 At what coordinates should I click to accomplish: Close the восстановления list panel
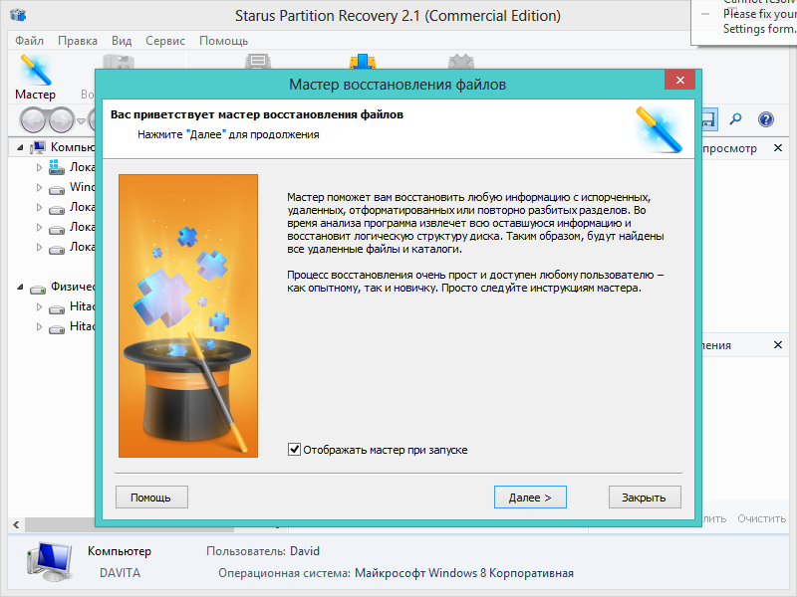click(778, 344)
